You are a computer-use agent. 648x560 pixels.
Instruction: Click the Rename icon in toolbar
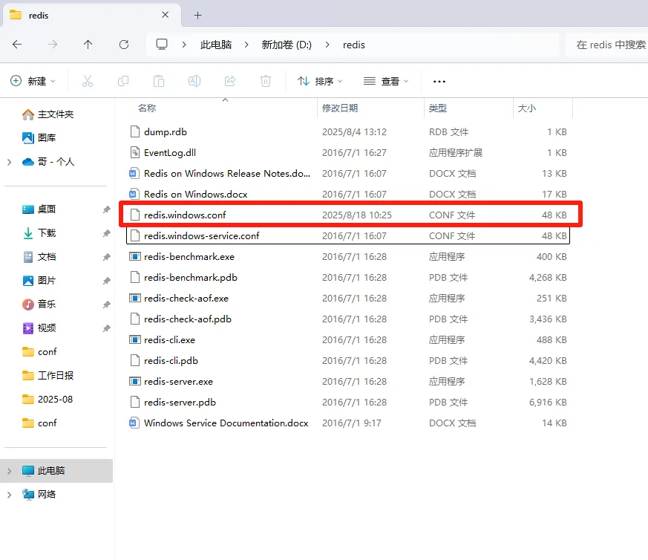194,81
